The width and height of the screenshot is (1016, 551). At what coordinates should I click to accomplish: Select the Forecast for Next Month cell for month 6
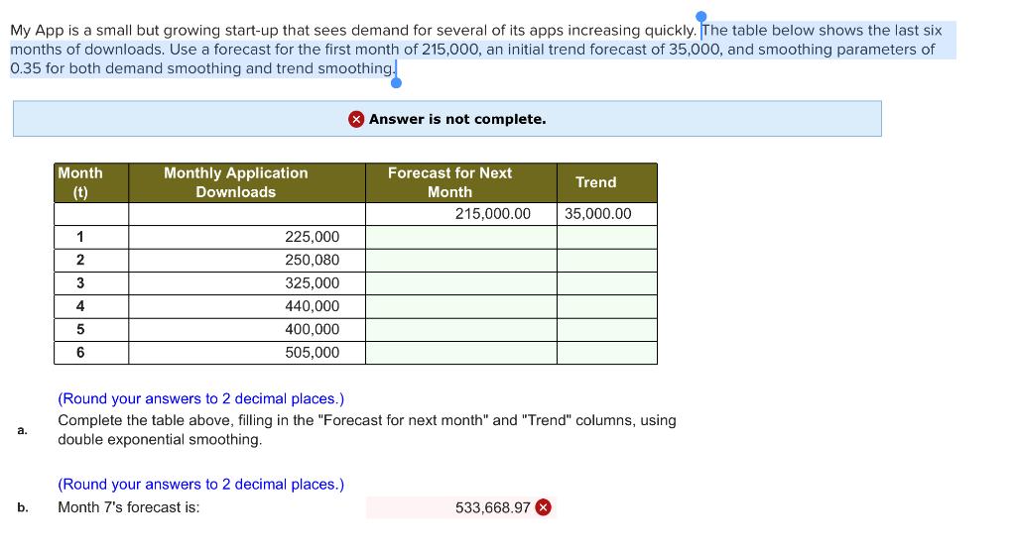[461, 353]
